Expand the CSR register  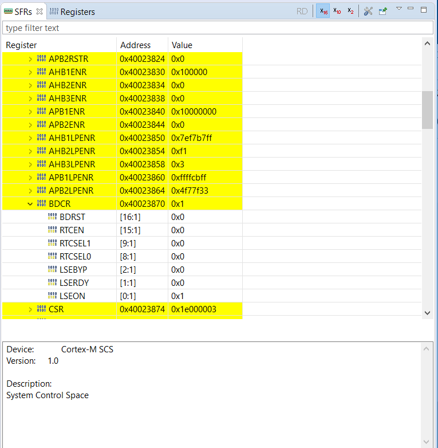30,309
